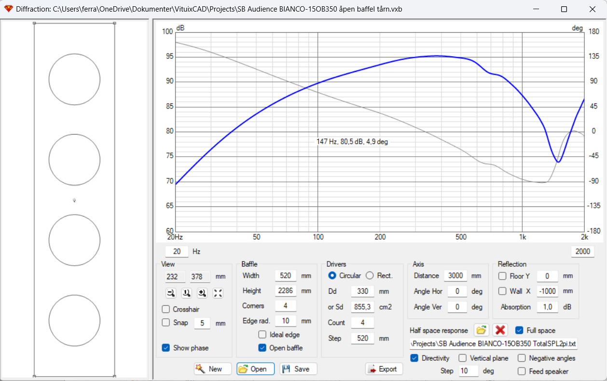Viewport: 607px width, 381px height.
Task: Click the zoom in magnifier icon
Action: (x=202, y=293)
